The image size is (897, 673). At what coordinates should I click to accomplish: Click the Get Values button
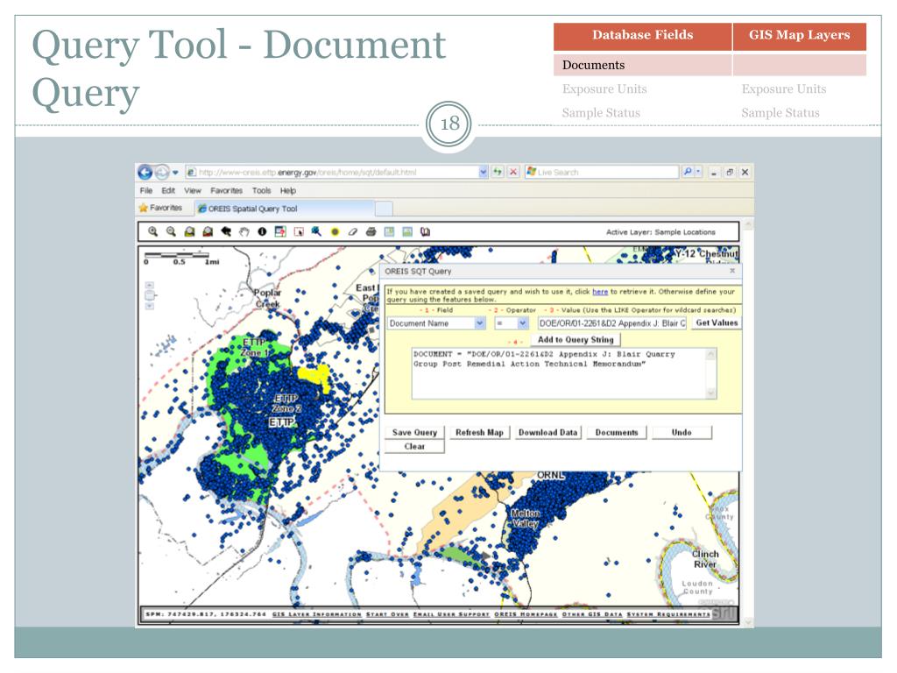coord(717,322)
